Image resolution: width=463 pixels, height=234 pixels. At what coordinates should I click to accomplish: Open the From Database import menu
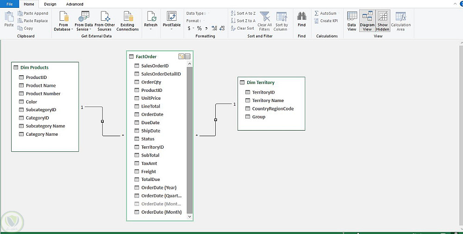click(63, 21)
